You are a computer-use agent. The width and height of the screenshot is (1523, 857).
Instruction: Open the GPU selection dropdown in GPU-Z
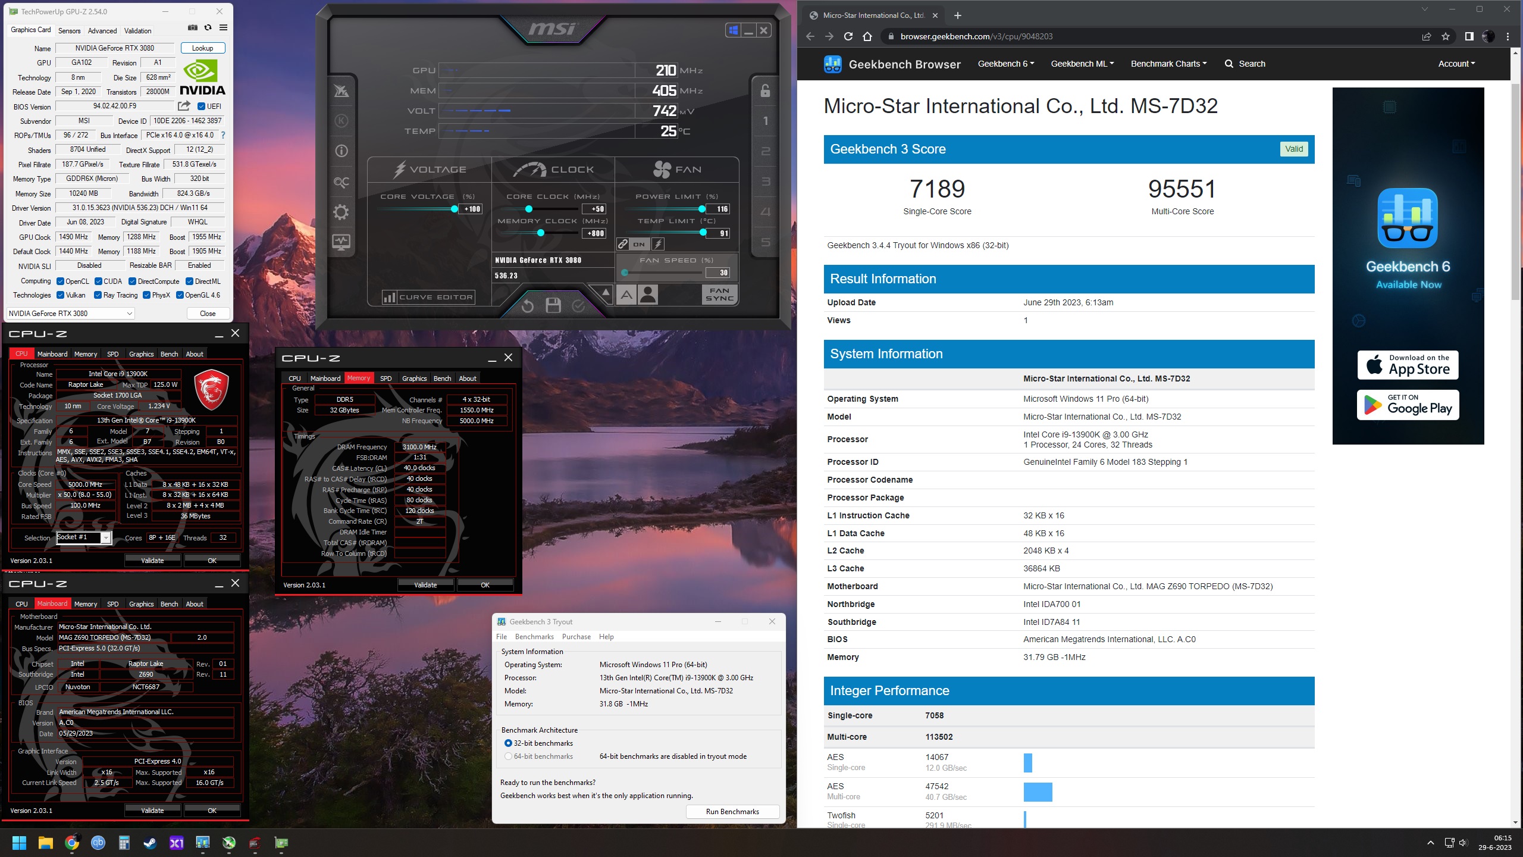71,314
